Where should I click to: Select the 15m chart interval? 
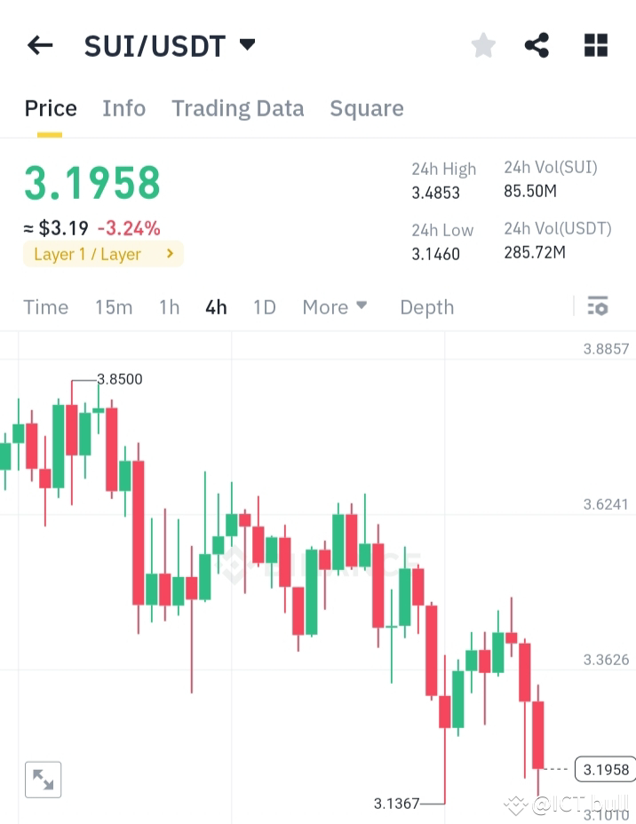pos(114,306)
